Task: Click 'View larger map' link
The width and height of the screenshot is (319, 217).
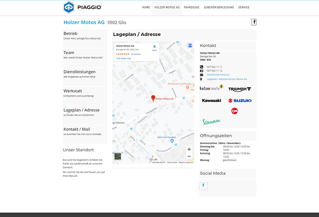Action: [x=123, y=58]
